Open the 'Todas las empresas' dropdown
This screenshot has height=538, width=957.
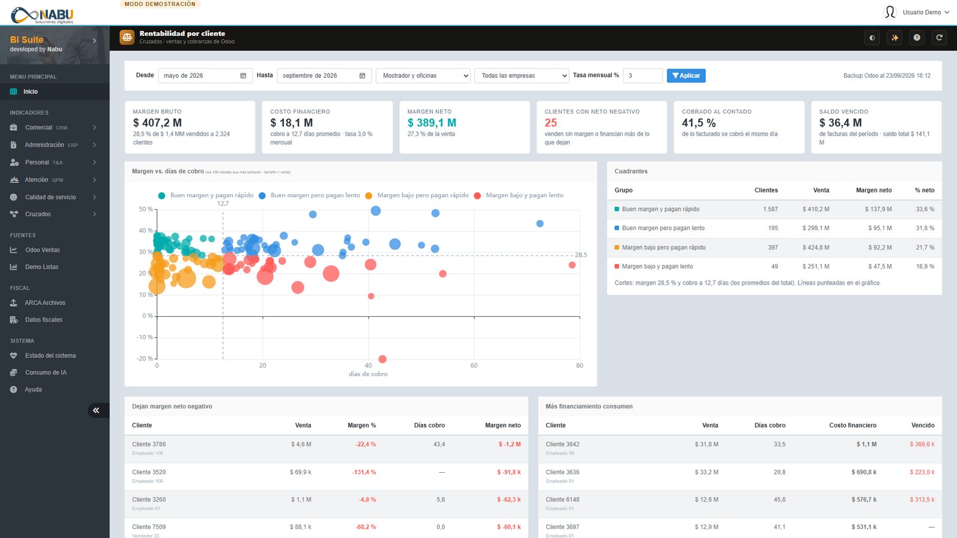pyautogui.click(x=522, y=76)
